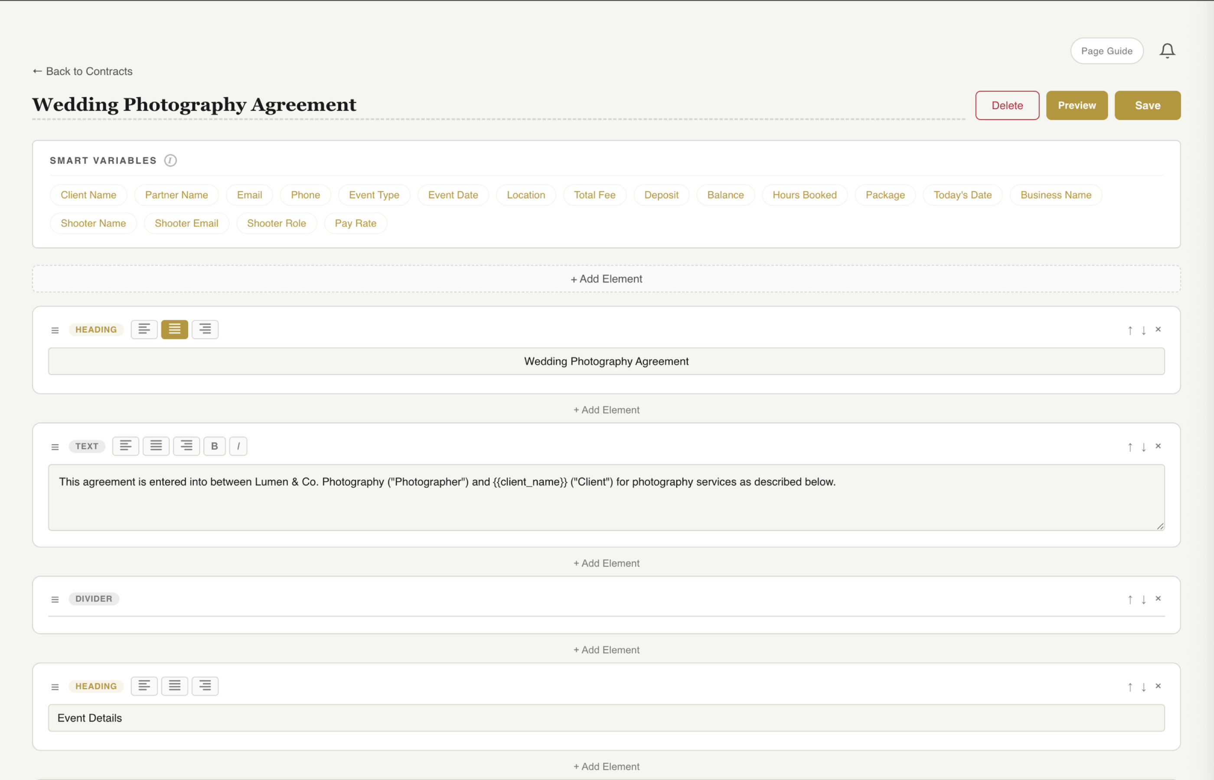Move the Text block up
1214x780 pixels.
point(1130,447)
